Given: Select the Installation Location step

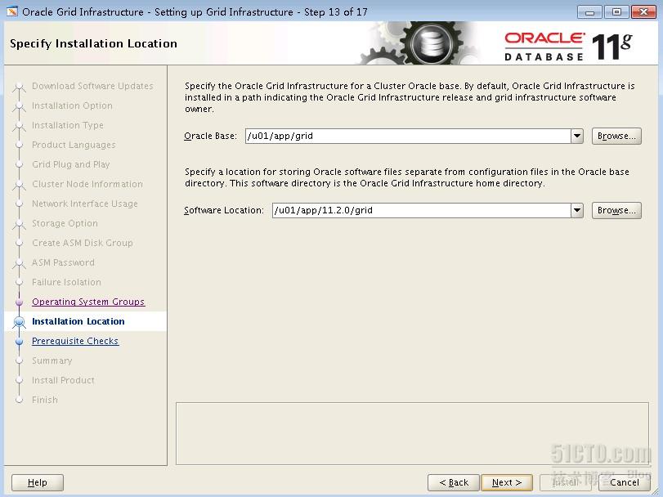Looking at the screenshot, I should (78, 321).
